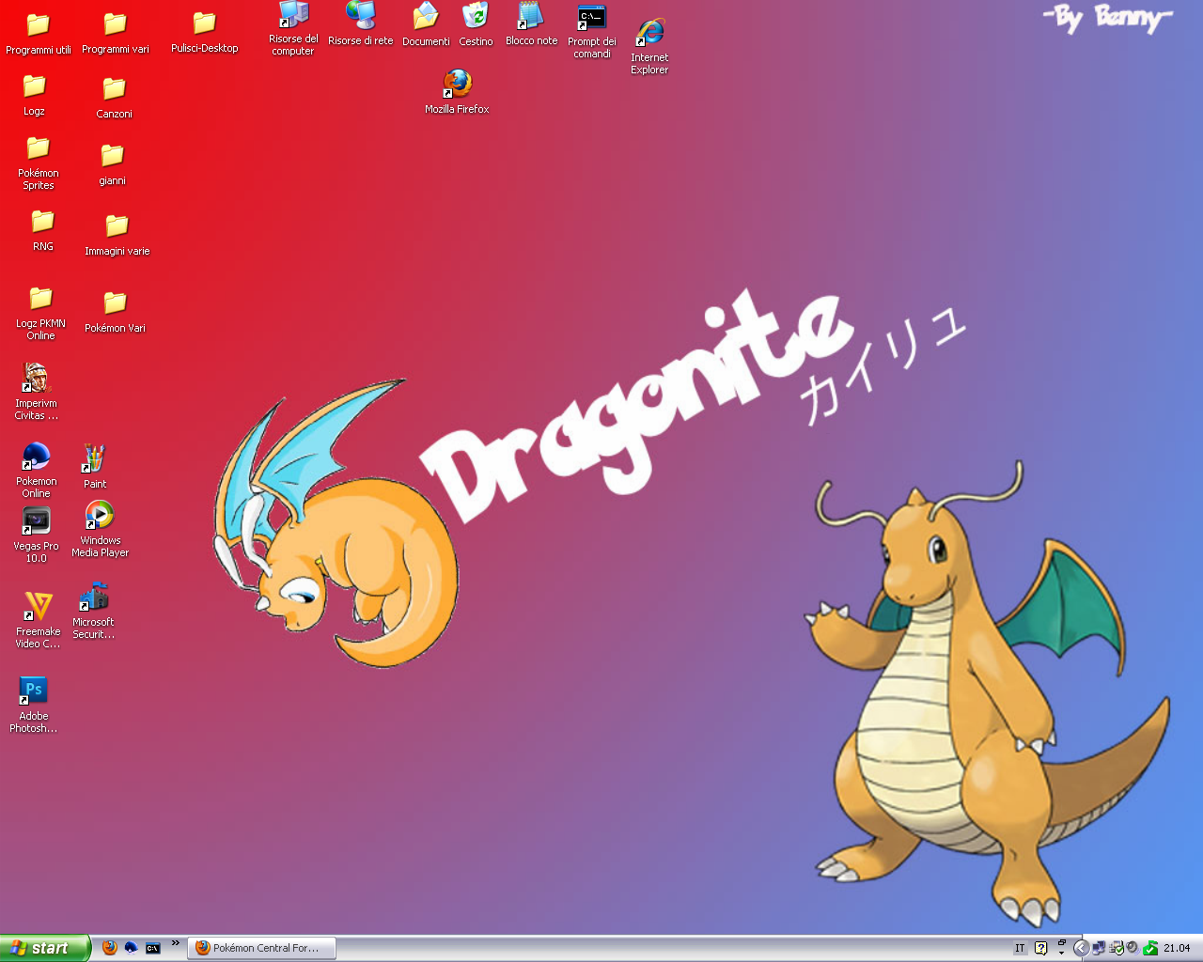Screen dimensions: 1203x962
Task: Select Risorse di rete icon
Action: click(360, 24)
